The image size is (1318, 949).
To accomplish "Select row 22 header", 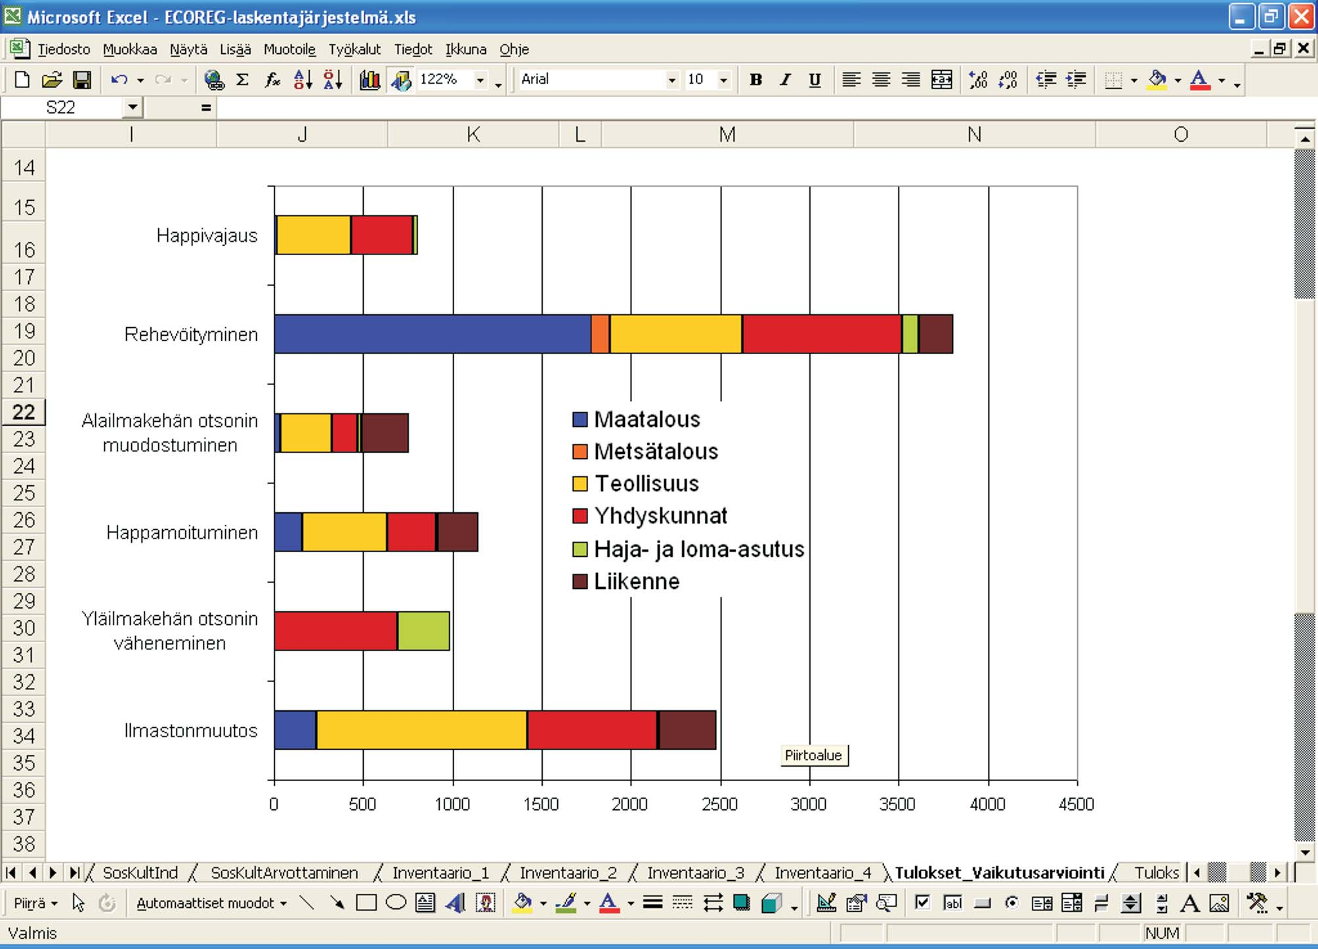I will 24,412.
